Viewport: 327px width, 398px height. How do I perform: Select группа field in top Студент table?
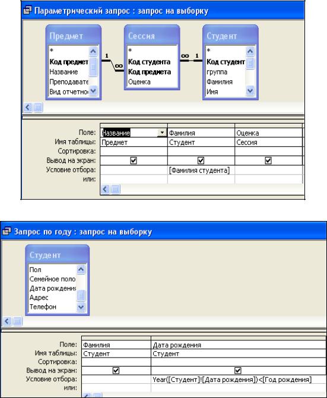click(x=217, y=72)
